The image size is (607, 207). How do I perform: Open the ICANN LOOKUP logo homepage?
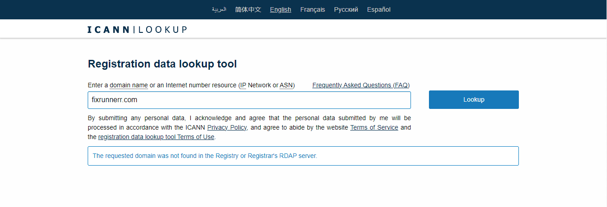(137, 30)
